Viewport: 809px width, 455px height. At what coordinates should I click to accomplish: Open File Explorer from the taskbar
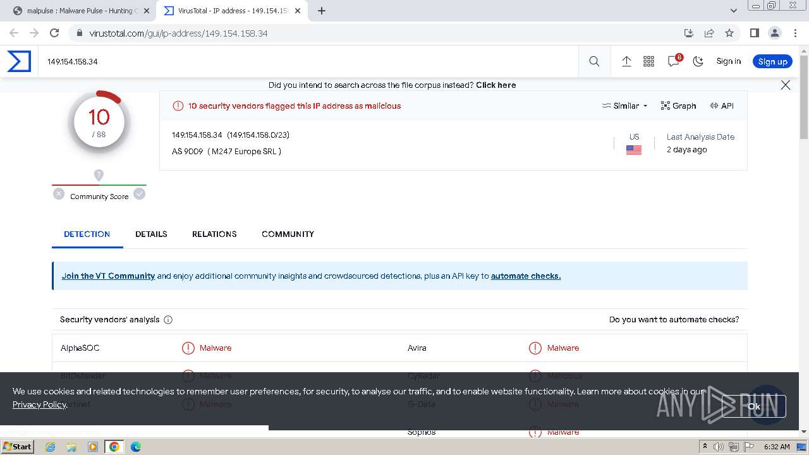tap(71, 447)
